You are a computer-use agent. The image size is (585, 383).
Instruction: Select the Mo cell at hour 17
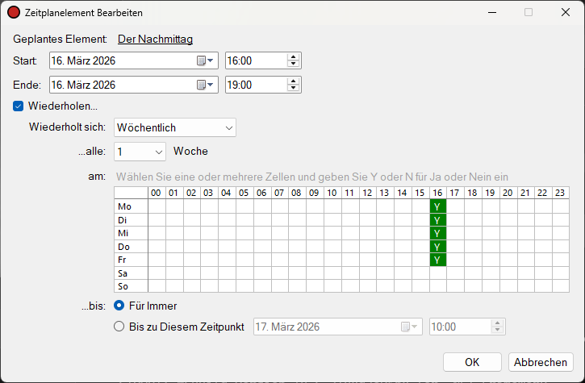(x=456, y=206)
